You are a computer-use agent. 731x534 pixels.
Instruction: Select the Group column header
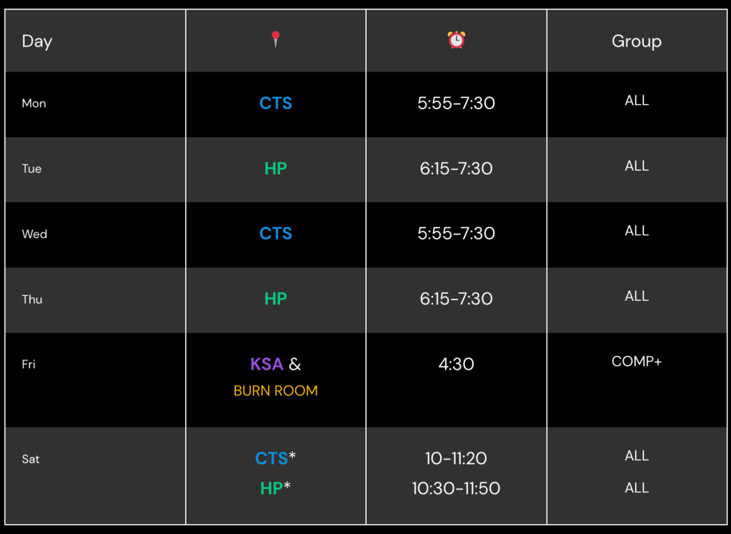click(636, 41)
